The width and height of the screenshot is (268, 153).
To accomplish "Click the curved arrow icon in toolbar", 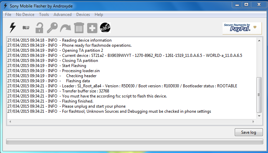I will pos(65,28).
